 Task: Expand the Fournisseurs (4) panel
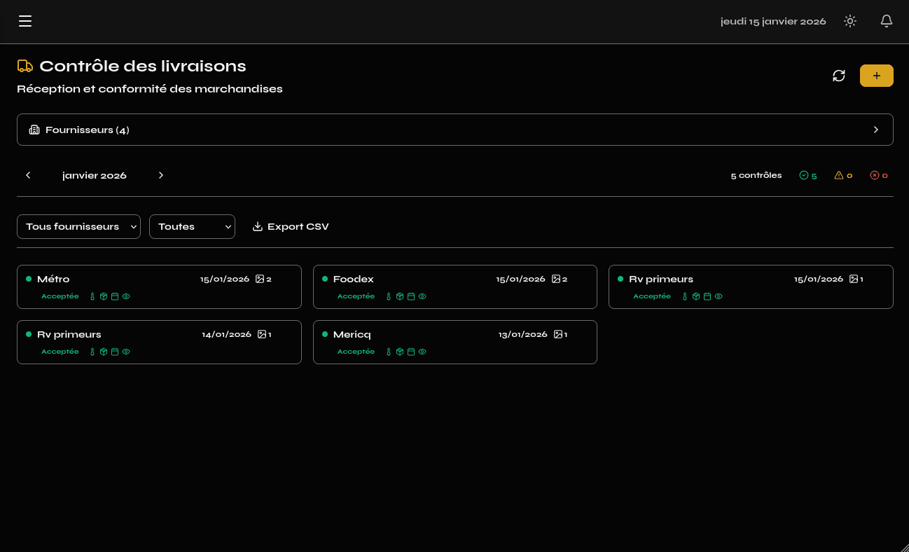coord(455,130)
